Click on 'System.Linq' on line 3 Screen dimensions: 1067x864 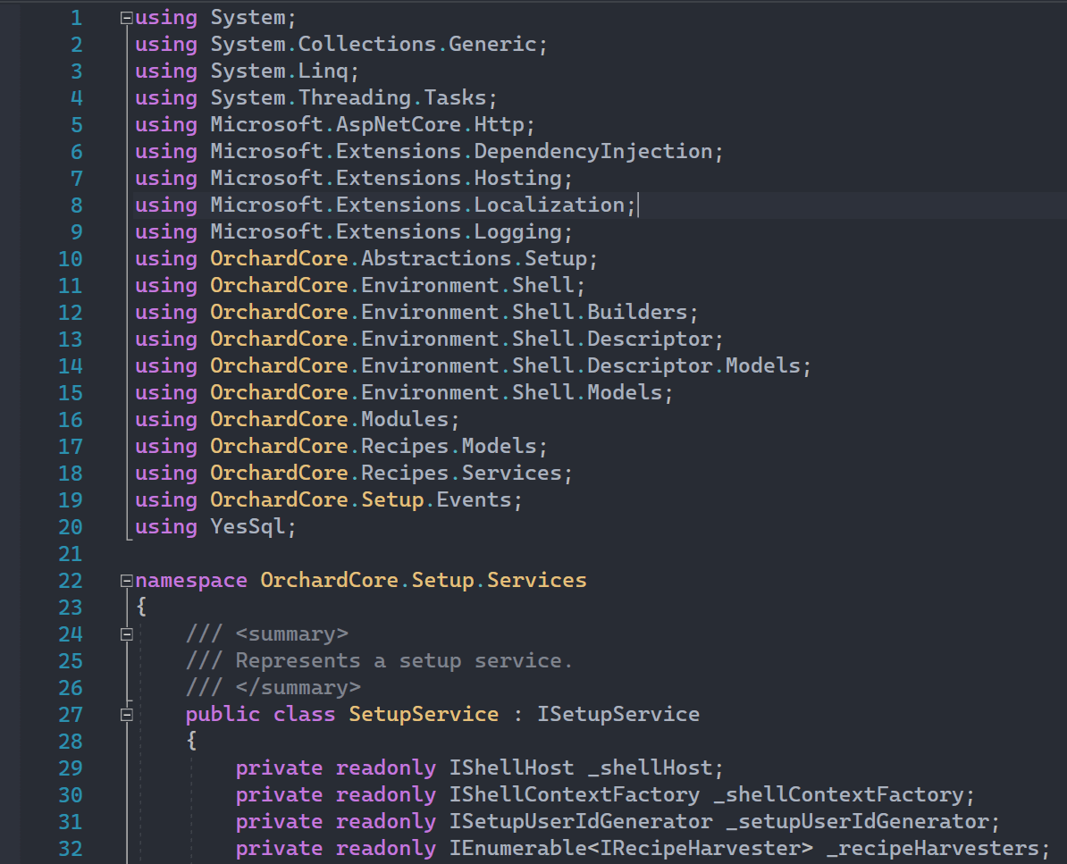(x=280, y=71)
